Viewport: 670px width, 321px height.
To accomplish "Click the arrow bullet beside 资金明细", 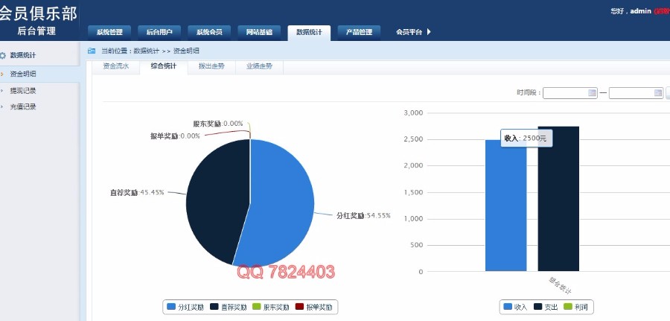I will click(2, 74).
